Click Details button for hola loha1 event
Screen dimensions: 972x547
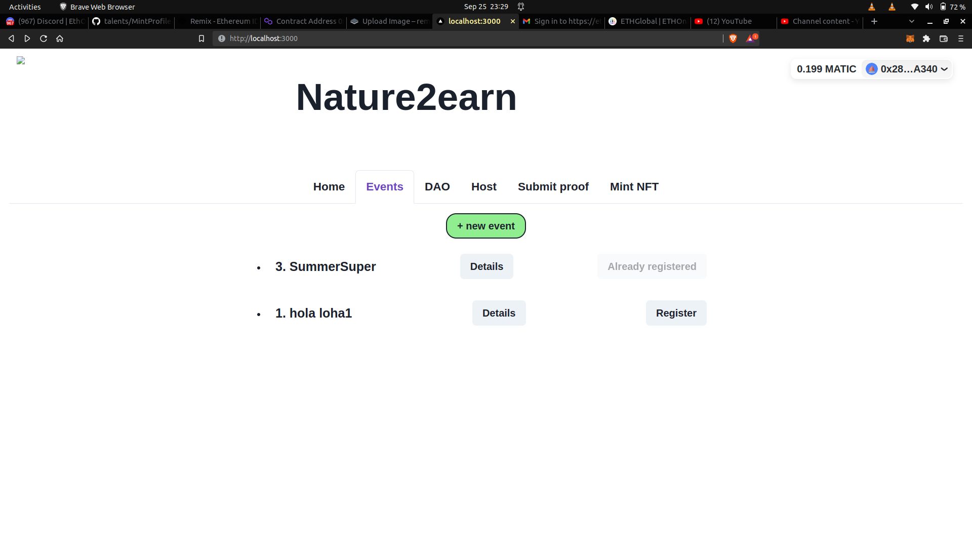click(499, 312)
